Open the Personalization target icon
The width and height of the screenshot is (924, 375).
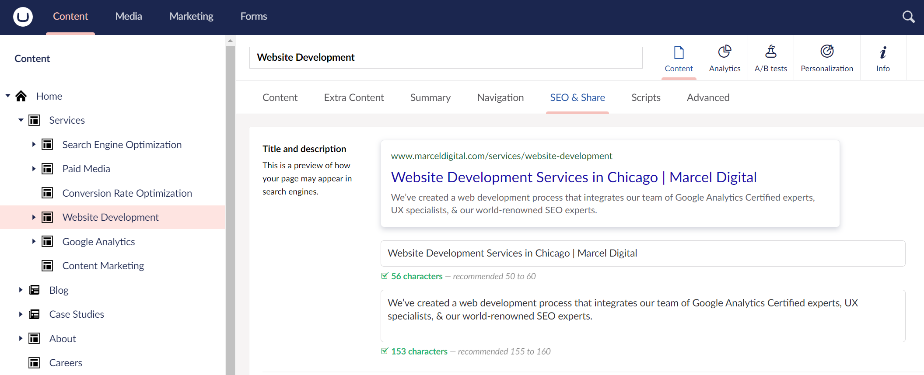(826, 52)
